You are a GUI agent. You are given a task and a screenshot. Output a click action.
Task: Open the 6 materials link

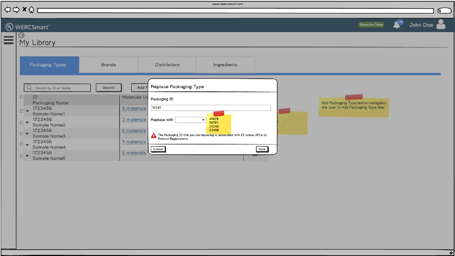[x=134, y=108]
